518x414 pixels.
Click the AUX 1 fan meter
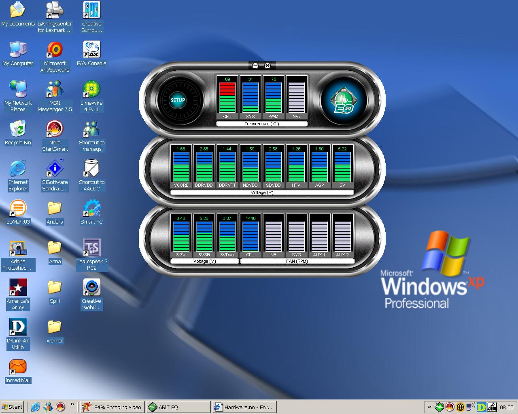tap(320, 236)
